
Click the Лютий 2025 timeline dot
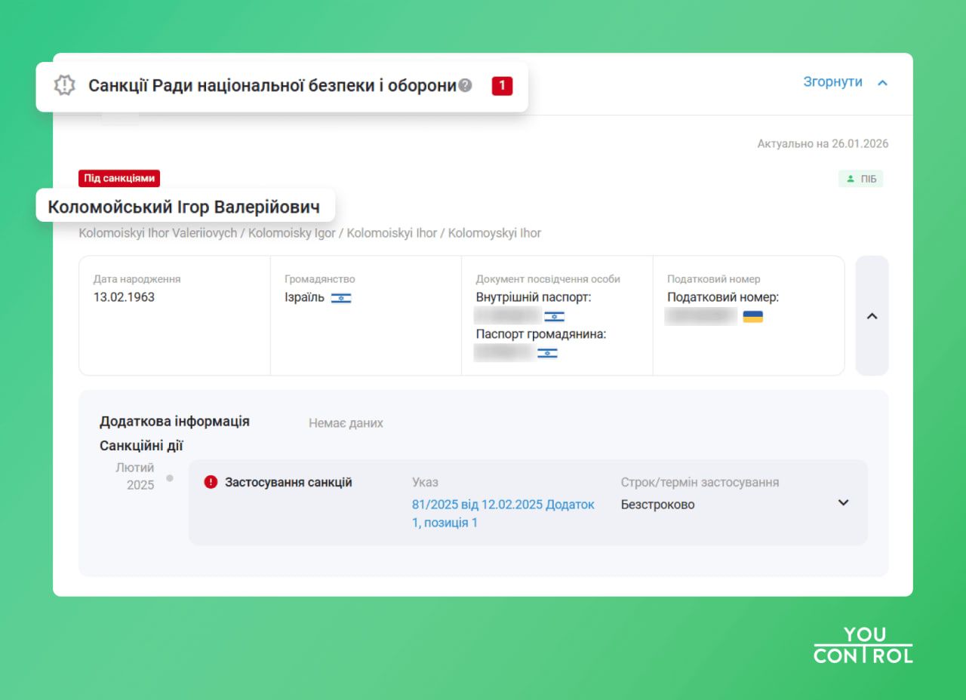170,477
